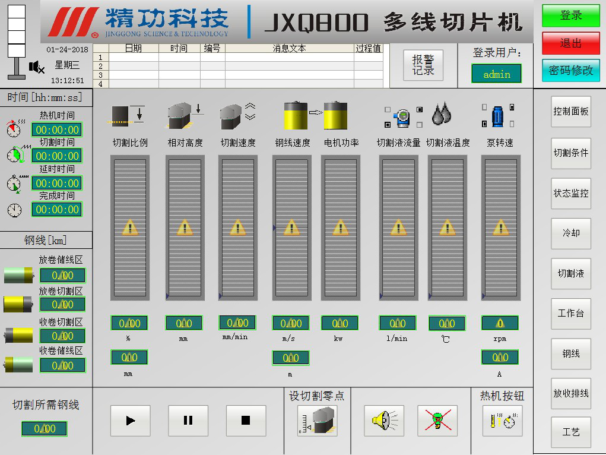Click the 热机时间 00:00:00 field
Screen dimensions: 606x455
tap(57, 129)
